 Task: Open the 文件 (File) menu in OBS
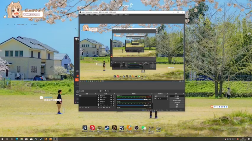coord(81,15)
